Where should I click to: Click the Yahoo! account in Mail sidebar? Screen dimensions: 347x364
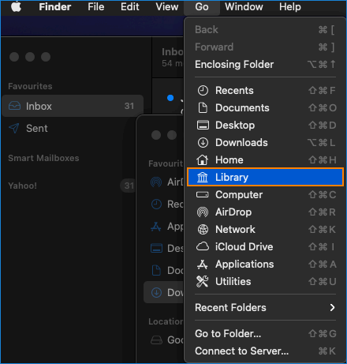tap(23, 186)
